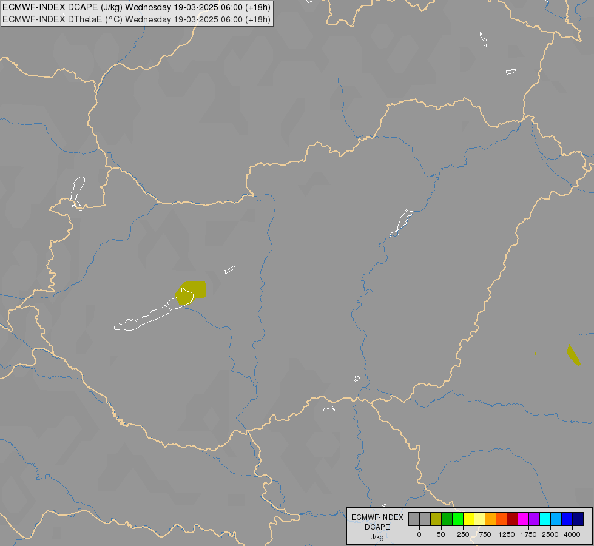Click the olive DCAPE sliver near the eastern edge
The image size is (594, 546).
(573, 355)
